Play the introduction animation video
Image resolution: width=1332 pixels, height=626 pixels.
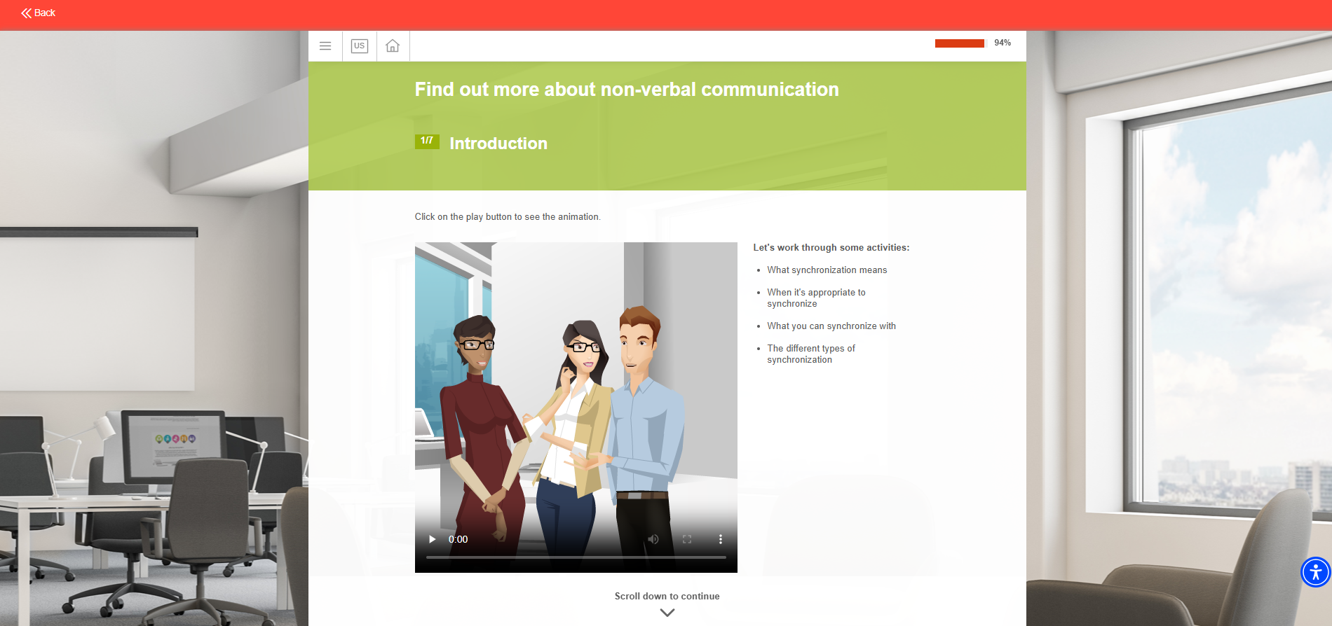point(433,539)
